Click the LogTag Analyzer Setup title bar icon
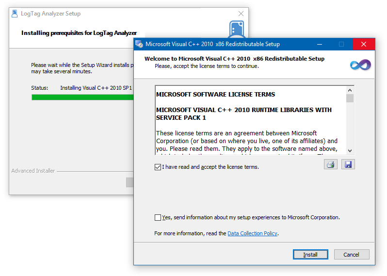This screenshot has height=276, width=387. coord(15,14)
